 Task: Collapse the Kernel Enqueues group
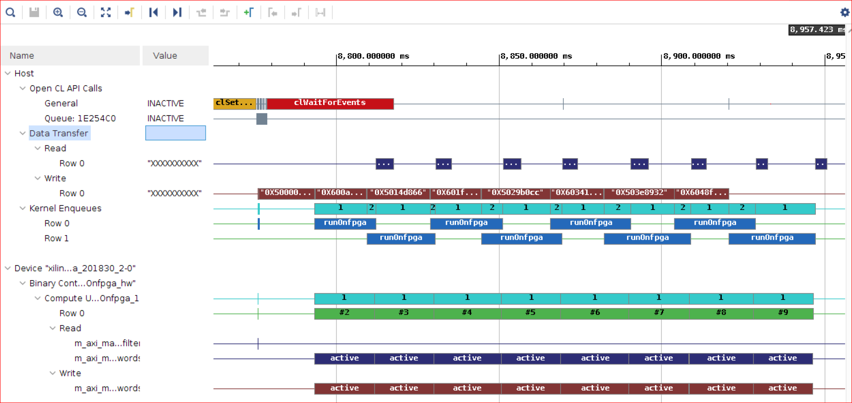(22, 208)
